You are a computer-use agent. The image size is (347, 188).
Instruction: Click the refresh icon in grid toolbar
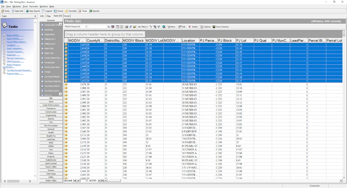point(164,27)
